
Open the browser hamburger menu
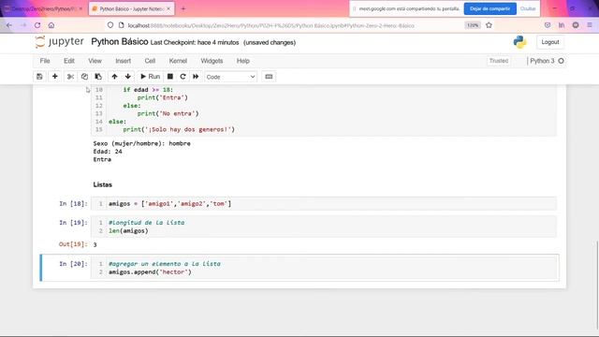pyautogui.click(x=590, y=25)
